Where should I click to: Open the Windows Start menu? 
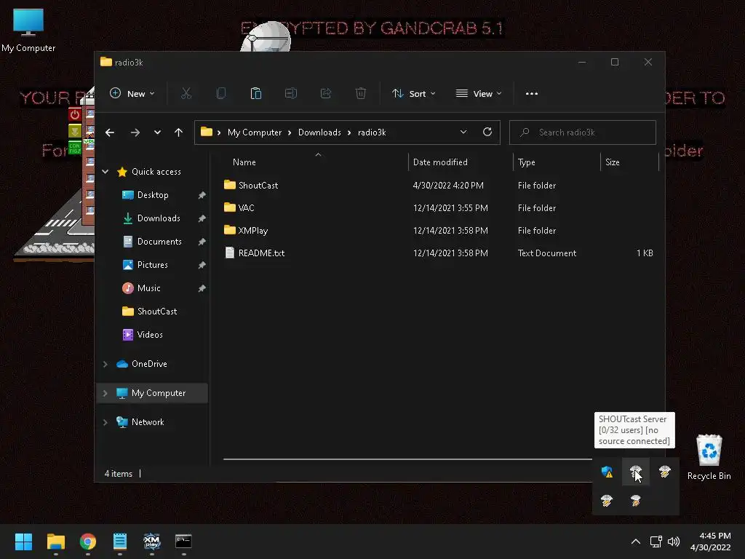(x=23, y=542)
